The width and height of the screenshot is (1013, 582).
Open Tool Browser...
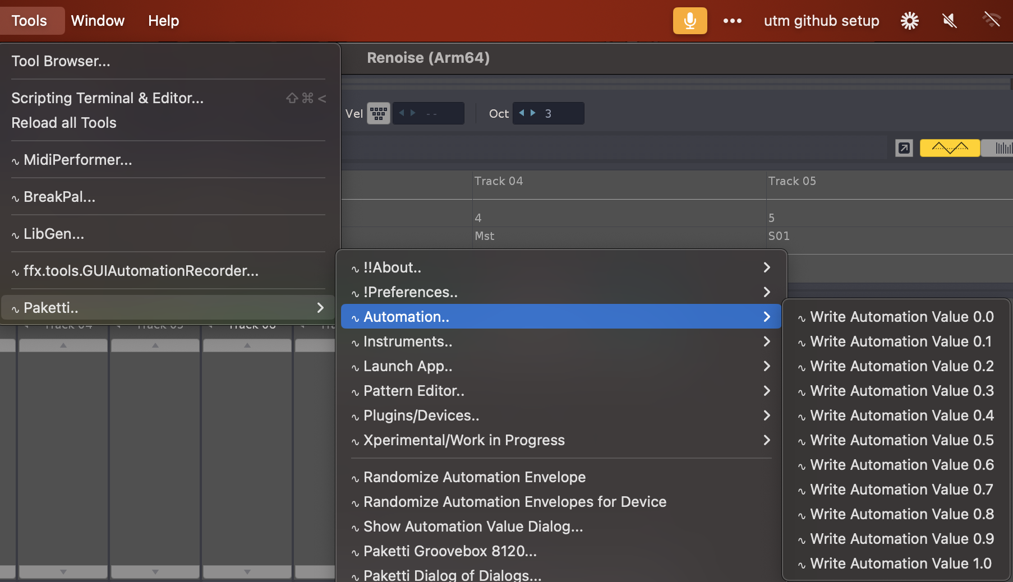tap(61, 61)
